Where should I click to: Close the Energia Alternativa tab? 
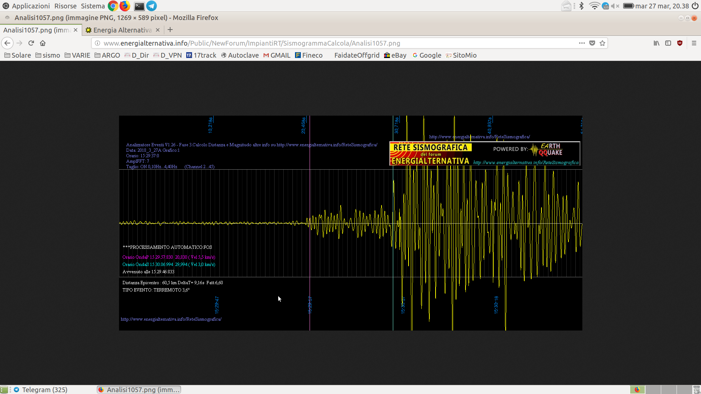tap(158, 30)
